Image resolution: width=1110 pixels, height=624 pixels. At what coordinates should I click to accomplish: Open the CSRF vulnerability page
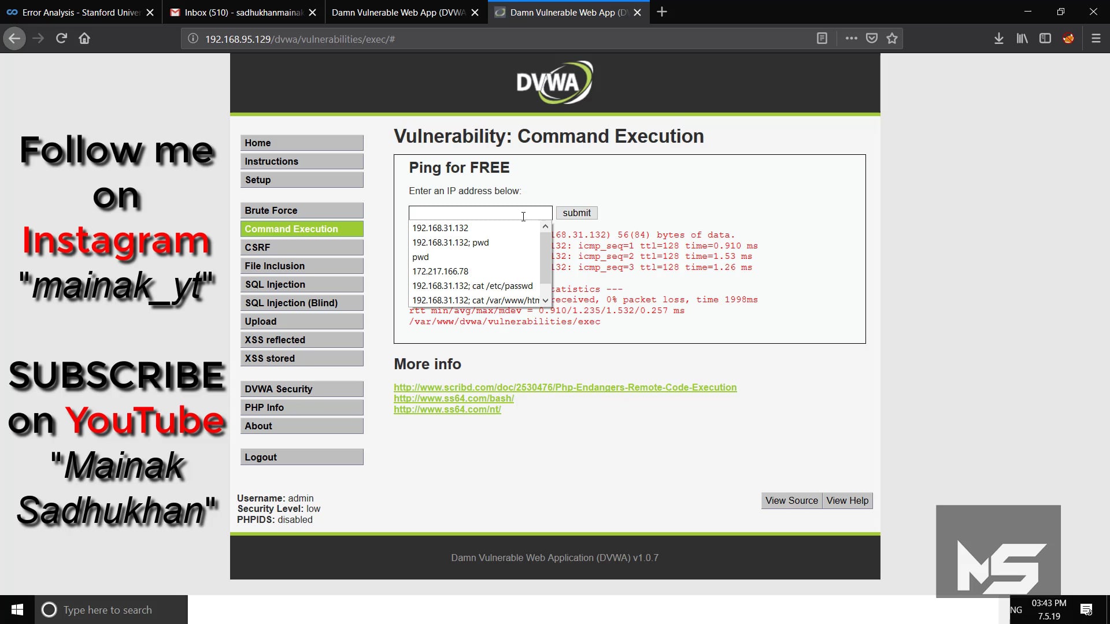302,247
